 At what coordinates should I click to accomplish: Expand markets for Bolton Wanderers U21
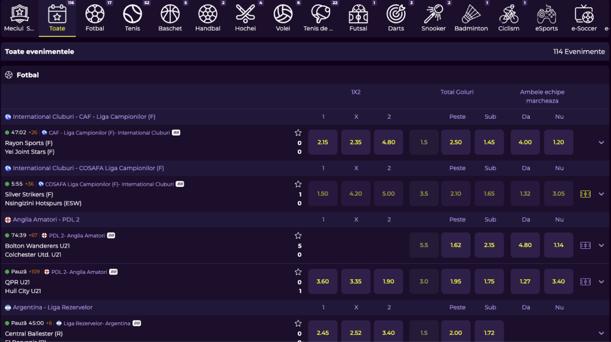601,245
